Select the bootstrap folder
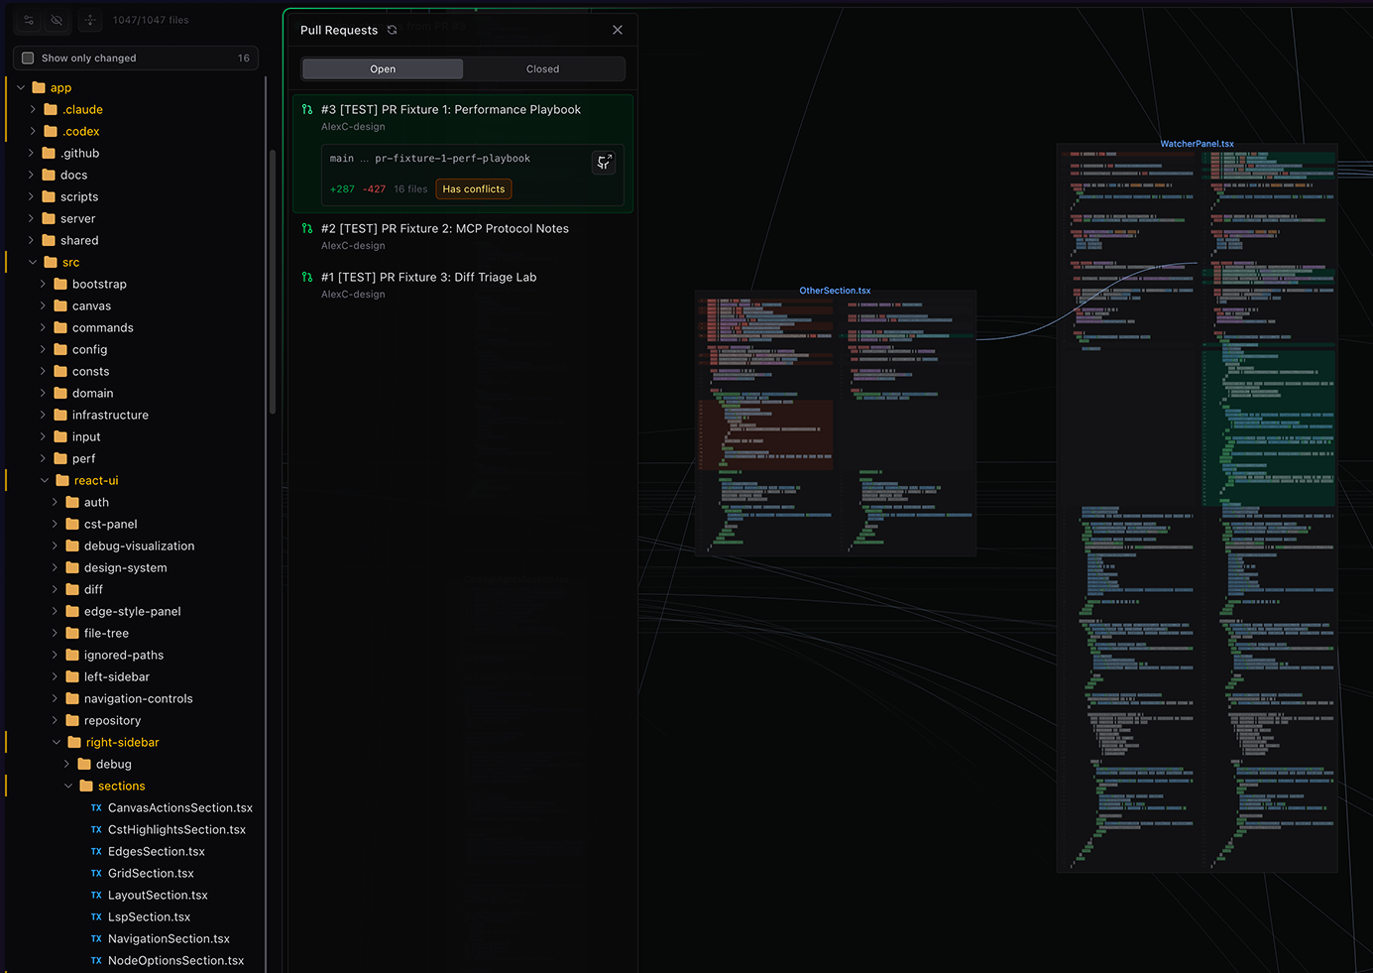Viewport: 1373px width, 973px height. (99, 284)
